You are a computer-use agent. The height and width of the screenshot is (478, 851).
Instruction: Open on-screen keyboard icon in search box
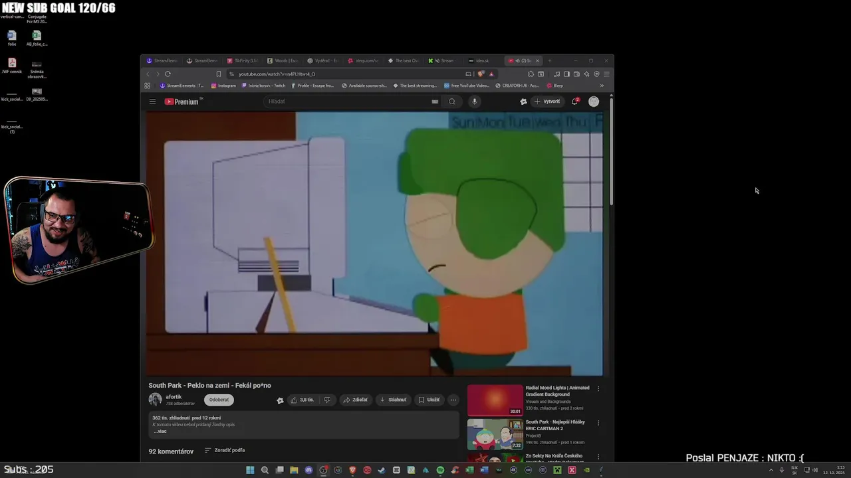tap(435, 102)
